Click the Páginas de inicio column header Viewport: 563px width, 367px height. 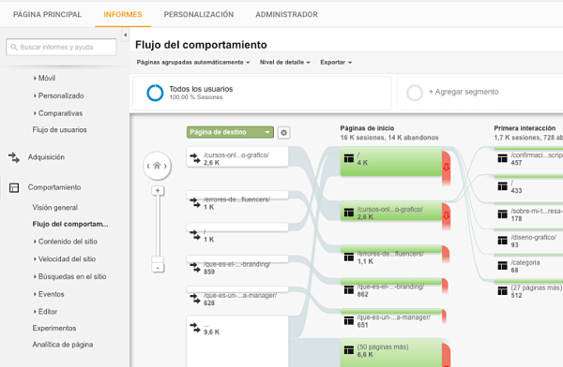click(x=367, y=128)
